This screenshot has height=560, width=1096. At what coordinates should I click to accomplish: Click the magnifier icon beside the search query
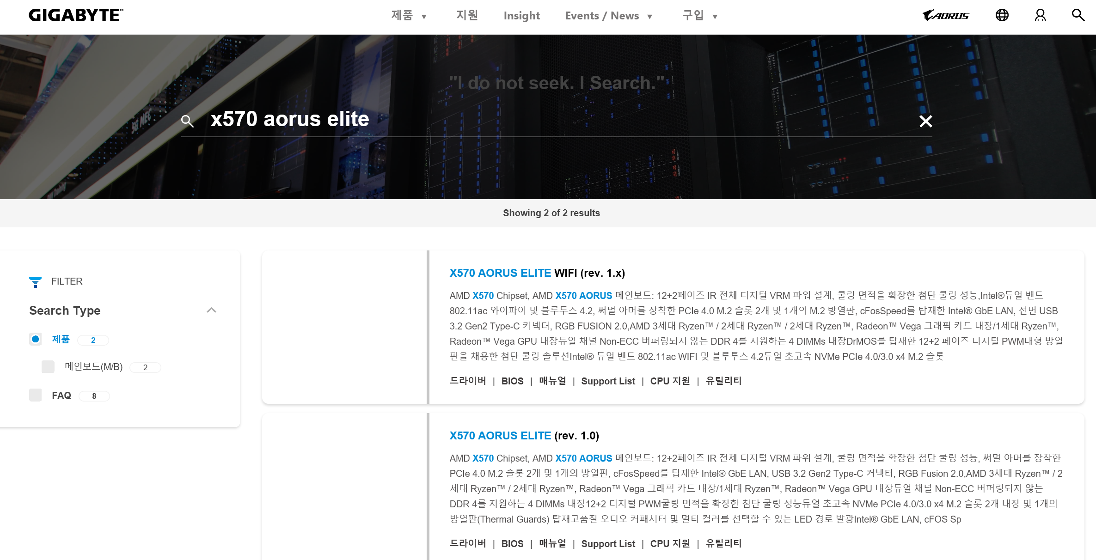(187, 121)
